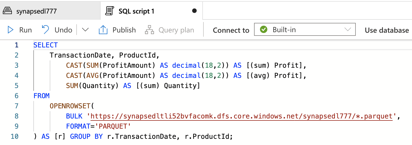Viewport: 412px width, 145px height.
Task: Click the Use database label
Action: 387,30
